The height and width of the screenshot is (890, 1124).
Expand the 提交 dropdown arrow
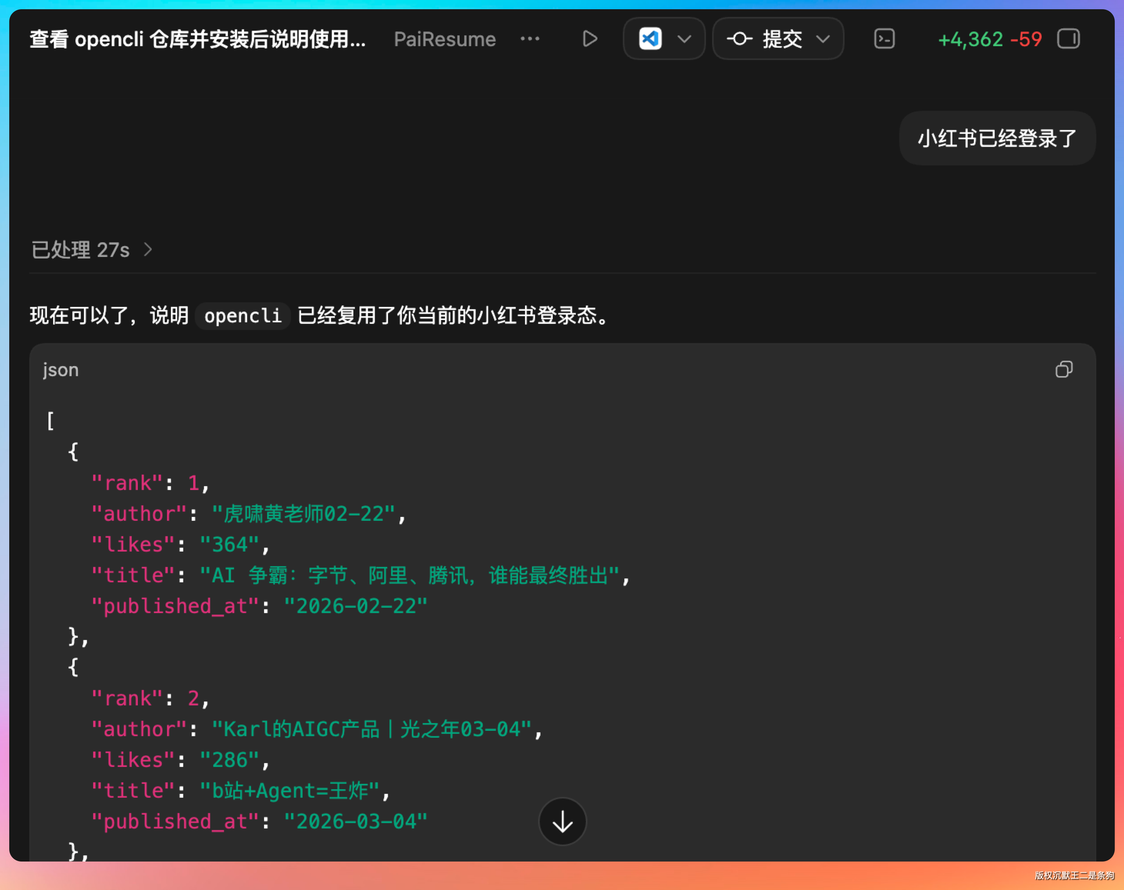[x=823, y=39]
